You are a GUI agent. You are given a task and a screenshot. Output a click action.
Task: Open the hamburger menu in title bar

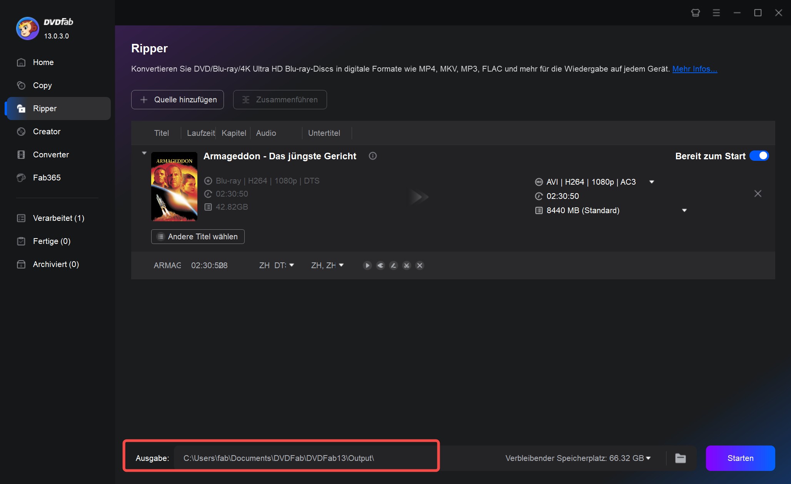(x=716, y=13)
